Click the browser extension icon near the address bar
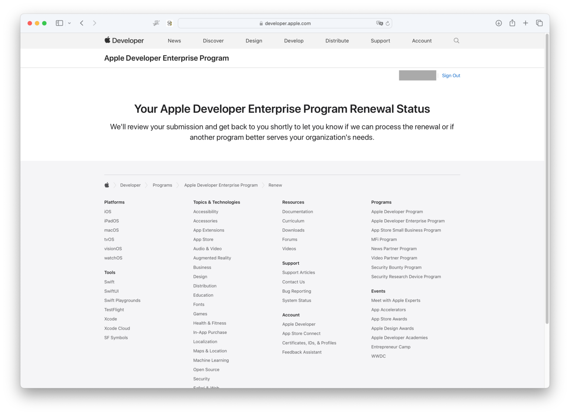570x415 pixels. pos(170,23)
